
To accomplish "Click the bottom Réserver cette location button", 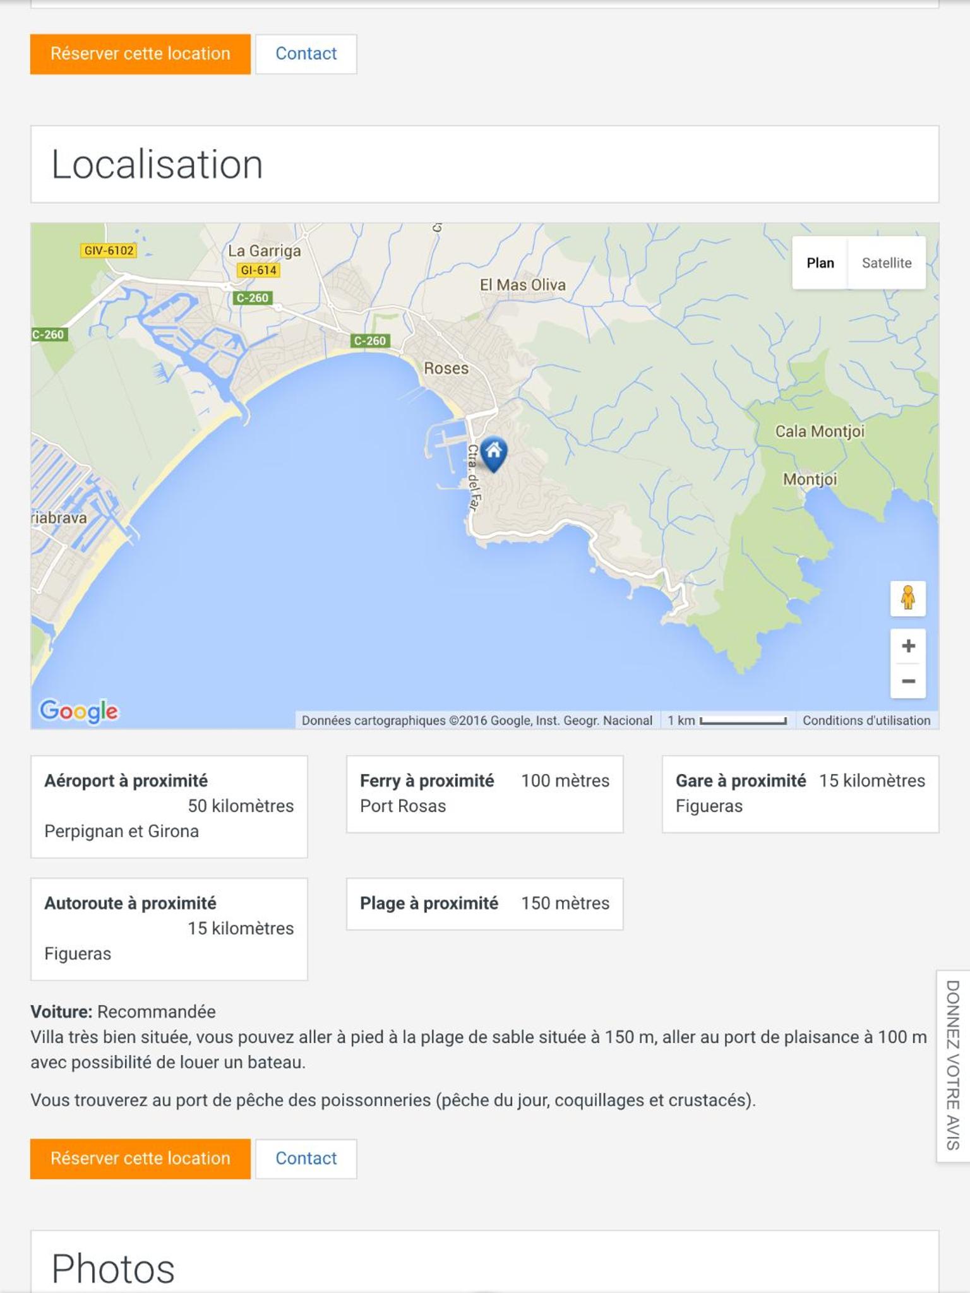I will pyautogui.click(x=140, y=1159).
